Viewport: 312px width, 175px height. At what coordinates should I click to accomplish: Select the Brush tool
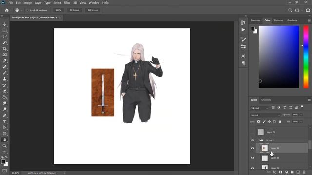(4, 73)
